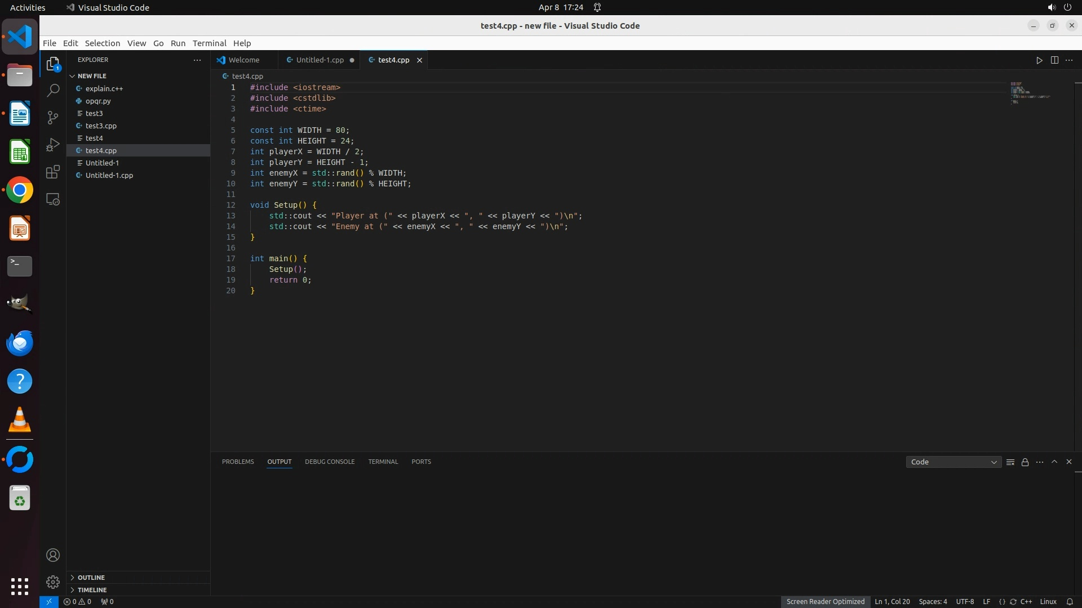Open the Accounts icon
Image resolution: width=1082 pixels, height=608 pixels.
coord(53,555)
